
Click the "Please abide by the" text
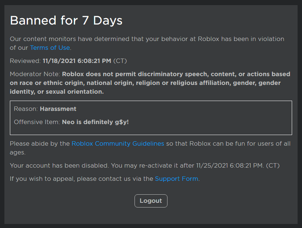pos(40,143)
